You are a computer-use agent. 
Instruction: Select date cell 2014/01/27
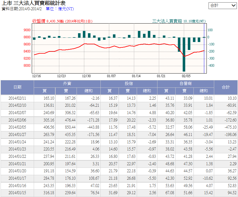click(17, 135)
